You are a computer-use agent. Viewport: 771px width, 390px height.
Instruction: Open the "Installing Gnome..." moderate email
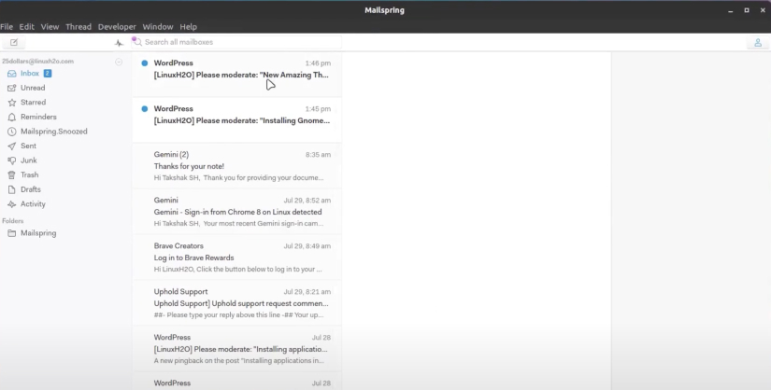tap(236, 119)
